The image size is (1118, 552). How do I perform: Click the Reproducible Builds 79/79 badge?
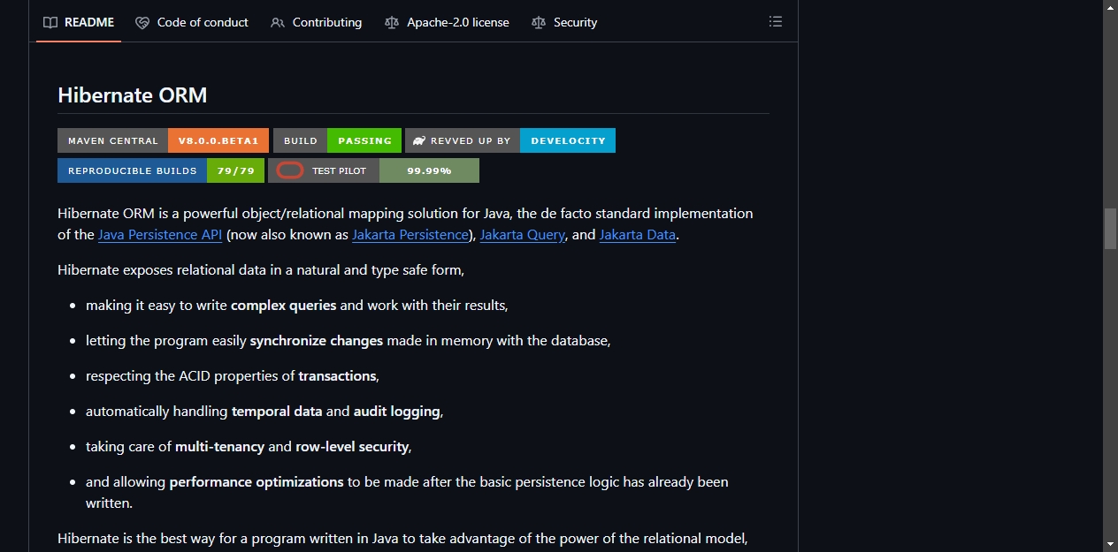point(161,170)
